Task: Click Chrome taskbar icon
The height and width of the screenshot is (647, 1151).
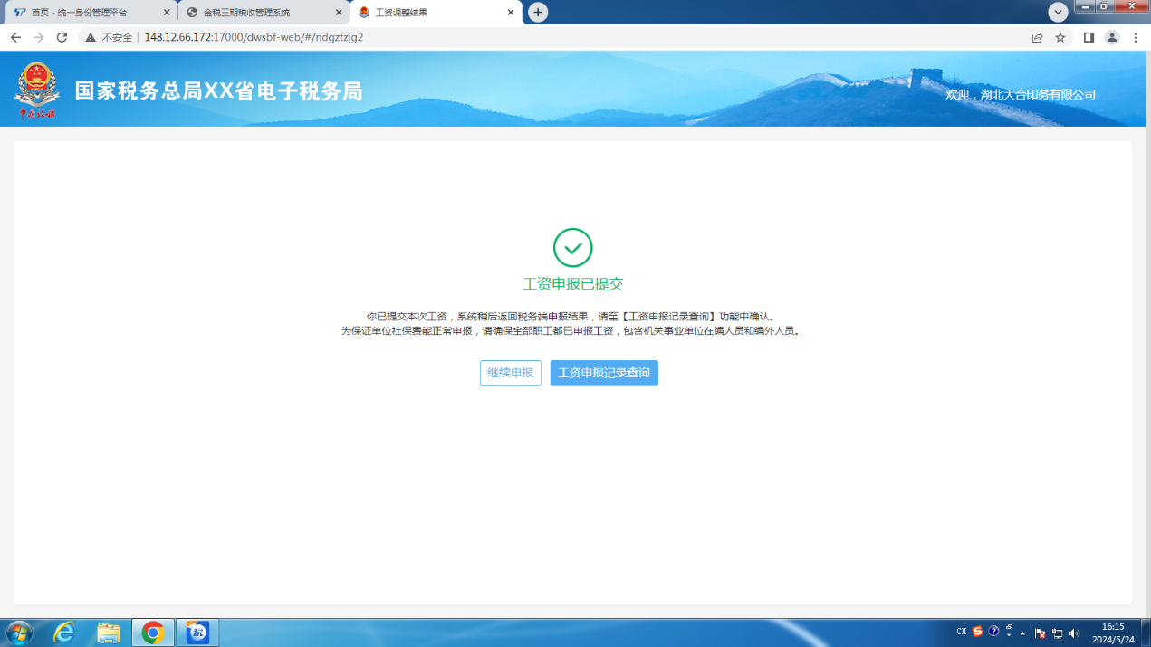Action: tap(153, 633)
